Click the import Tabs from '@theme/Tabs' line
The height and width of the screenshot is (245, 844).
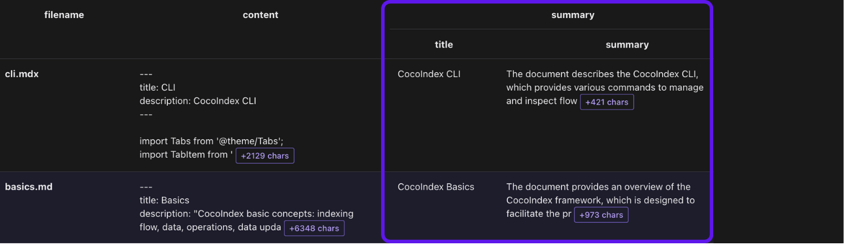211,141
